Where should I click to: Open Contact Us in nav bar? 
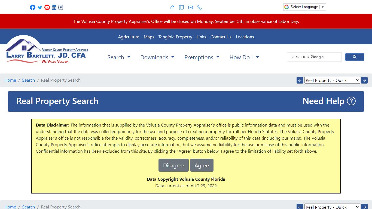pos(221,37)
